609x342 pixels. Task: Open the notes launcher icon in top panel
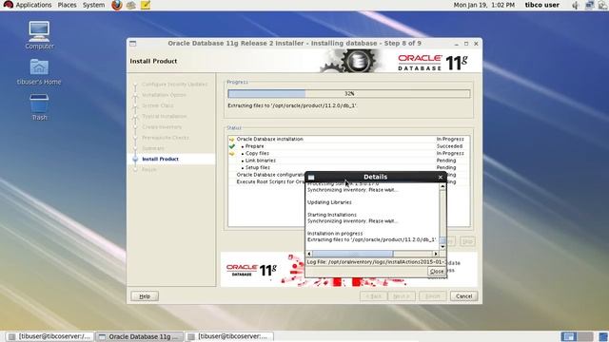[x=146, y=5]
